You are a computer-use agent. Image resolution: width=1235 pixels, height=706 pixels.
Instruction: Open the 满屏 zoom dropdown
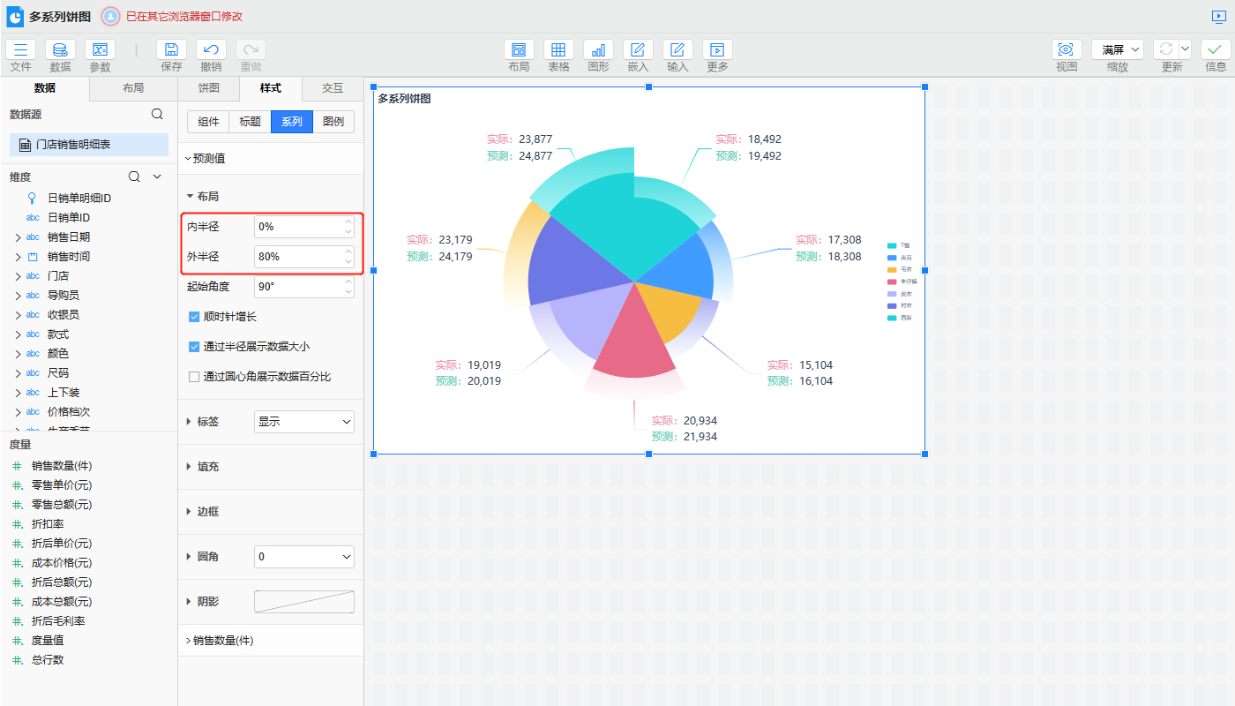1118,50
